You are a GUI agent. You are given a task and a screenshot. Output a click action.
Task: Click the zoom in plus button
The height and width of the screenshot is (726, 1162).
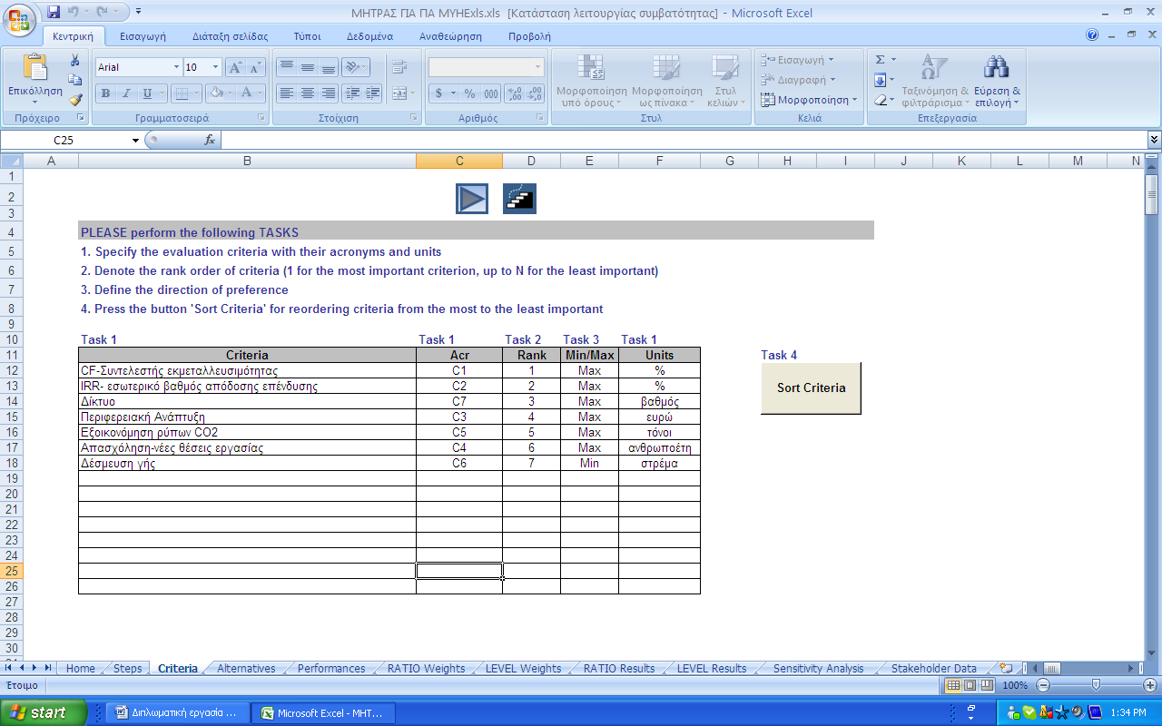(1150, 685)
